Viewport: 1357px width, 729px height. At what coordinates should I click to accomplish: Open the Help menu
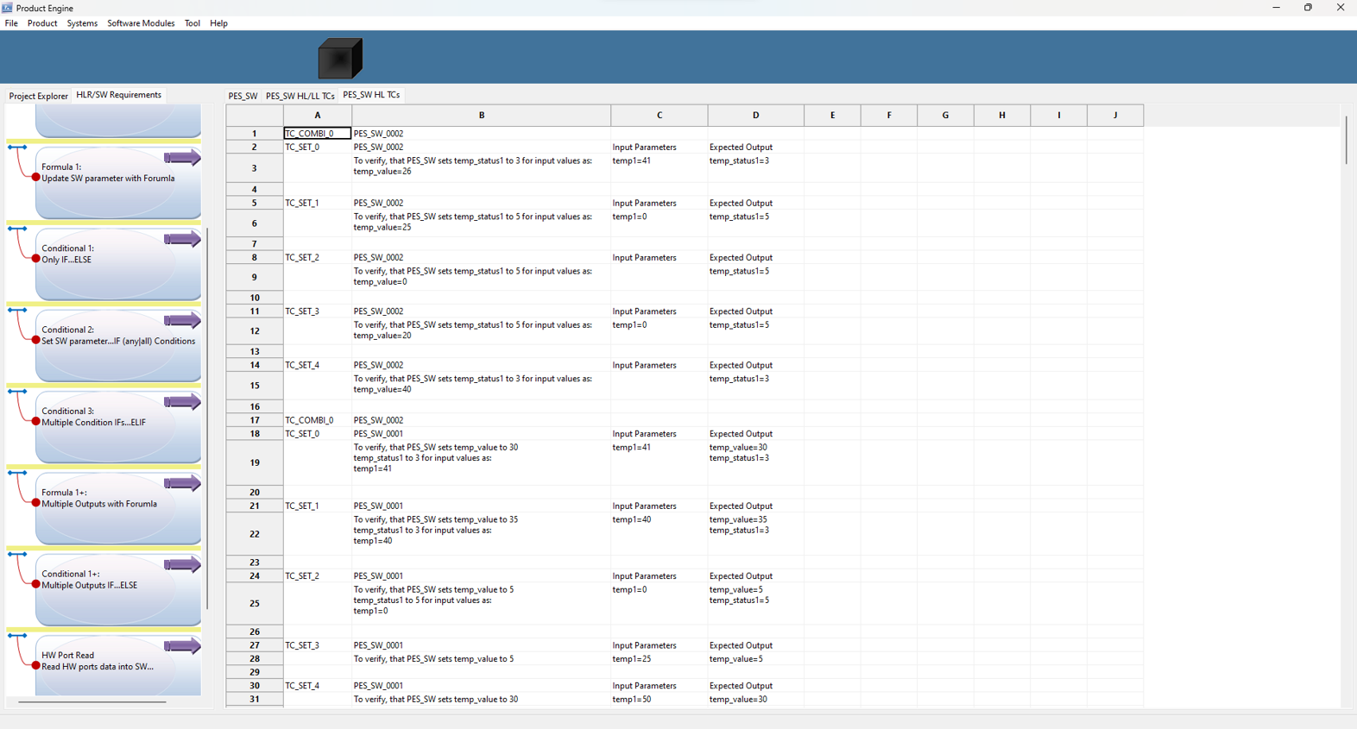coord(219,23)
